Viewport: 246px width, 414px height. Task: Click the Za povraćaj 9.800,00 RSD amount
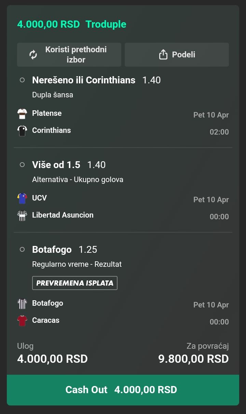(x=193, y=359)
